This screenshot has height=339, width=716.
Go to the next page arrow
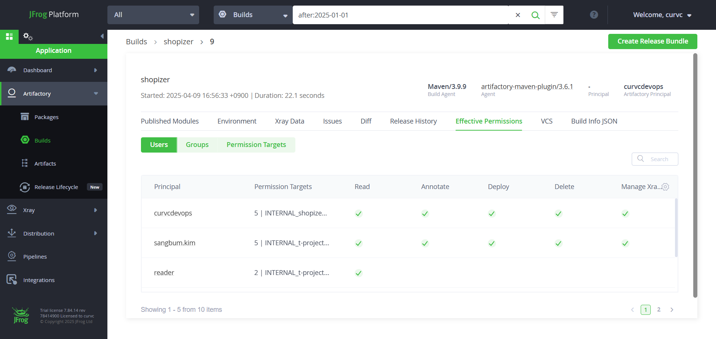(672, 310)
